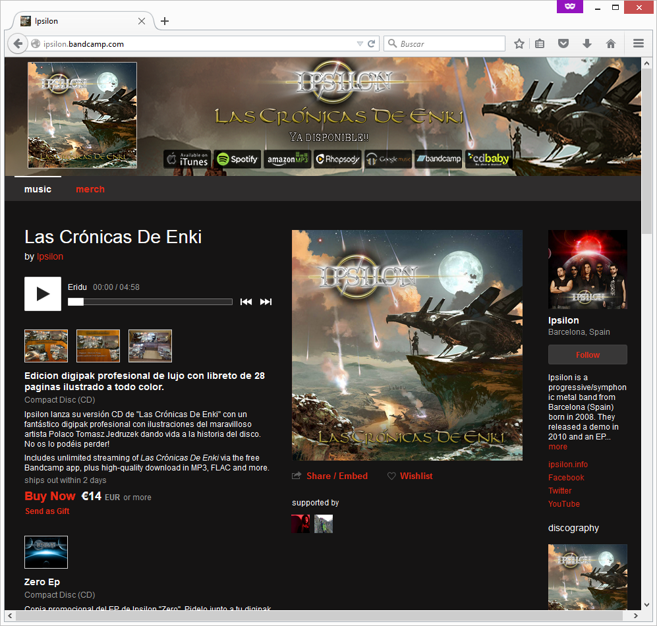Click the Google Music badge in banner
657x626 pixels.
(388, 159)
